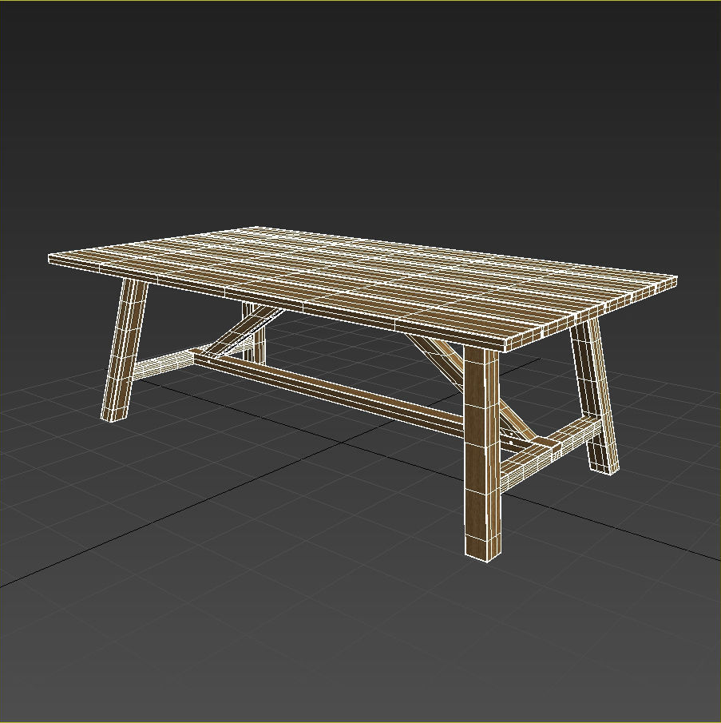Select the lower cross rail between the right legs

tap(551, 454)
